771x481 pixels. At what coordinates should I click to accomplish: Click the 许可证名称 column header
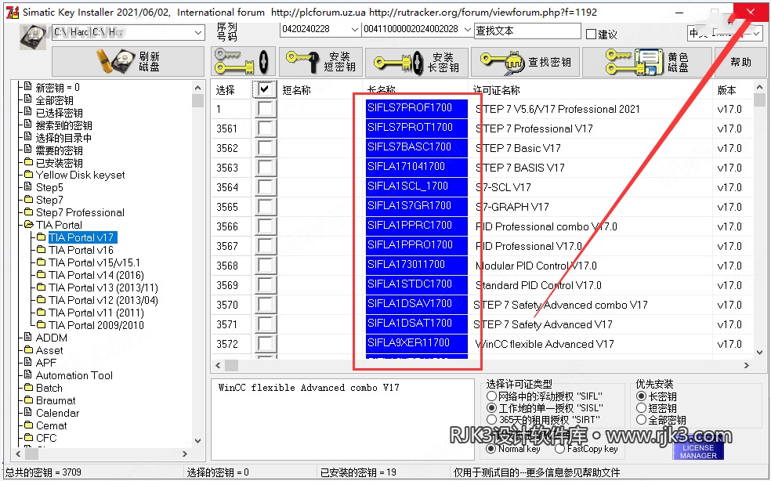[x=496, y=90]
